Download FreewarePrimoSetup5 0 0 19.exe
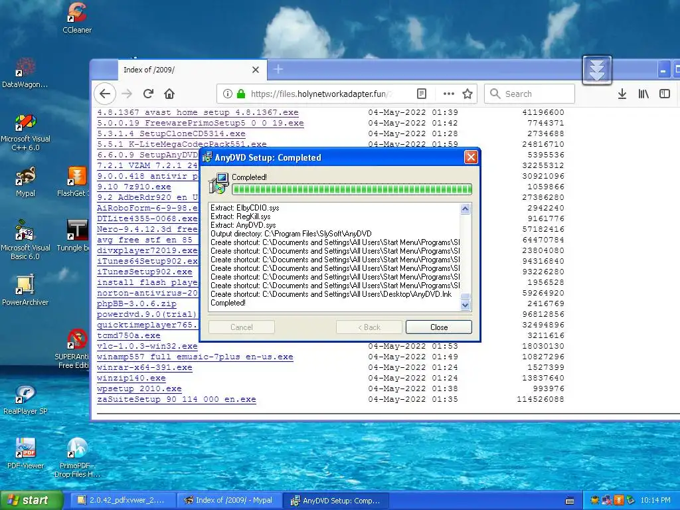The width and height of the screenshot is (680, 510). [201, 123]
